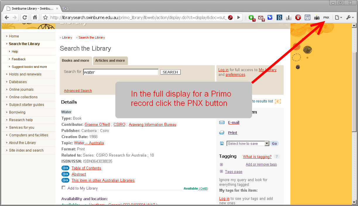Screen dimensions: 358x206
Task: Click the pi symbol extension icon
Action: 307,18
